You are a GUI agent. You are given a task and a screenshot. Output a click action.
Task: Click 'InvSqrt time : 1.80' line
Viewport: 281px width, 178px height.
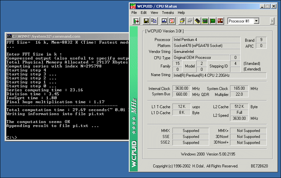tap(31, 98)
